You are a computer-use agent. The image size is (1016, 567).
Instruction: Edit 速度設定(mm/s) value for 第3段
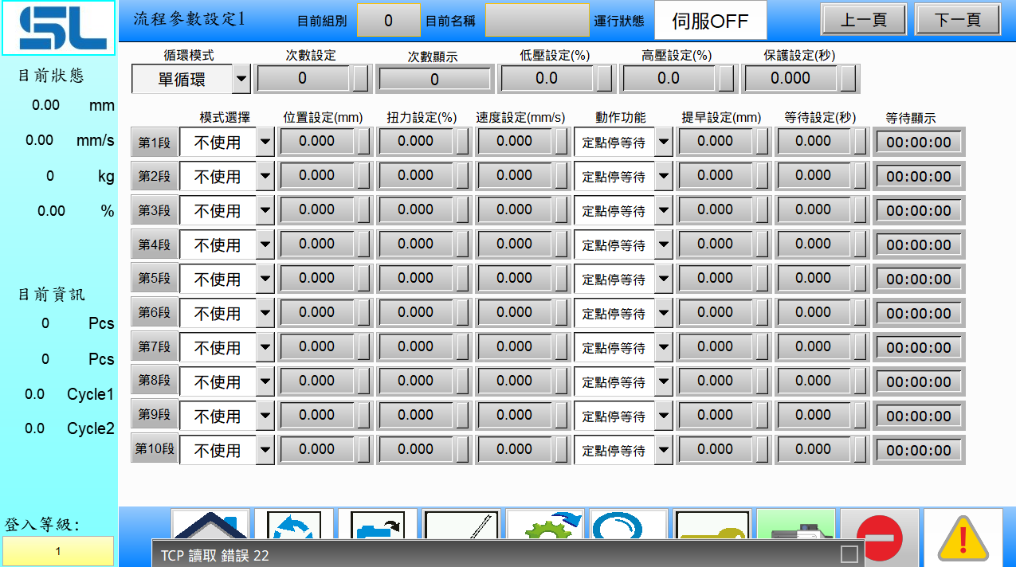point(514,210)
